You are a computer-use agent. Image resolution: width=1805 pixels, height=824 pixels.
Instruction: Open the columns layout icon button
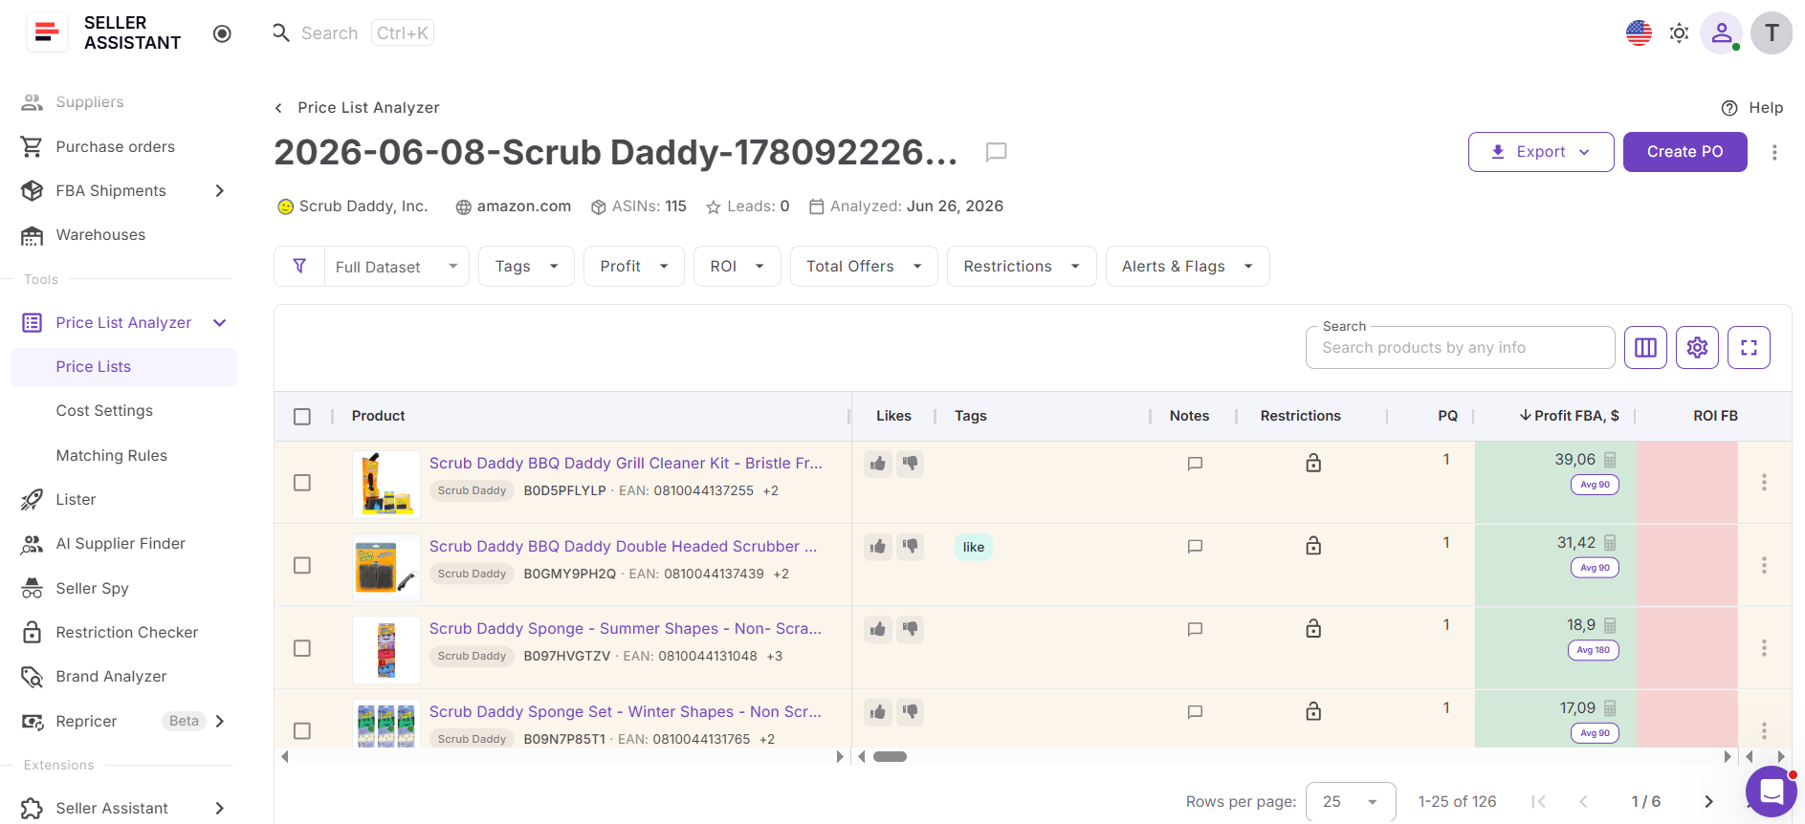1645,348
